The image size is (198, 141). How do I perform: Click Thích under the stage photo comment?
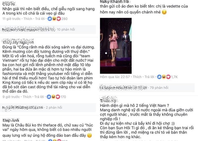[137, 77]
